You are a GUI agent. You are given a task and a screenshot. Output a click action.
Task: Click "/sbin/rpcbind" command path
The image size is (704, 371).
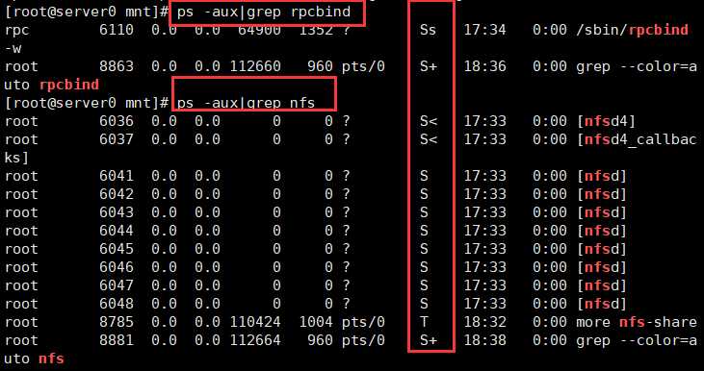[632, 30]
